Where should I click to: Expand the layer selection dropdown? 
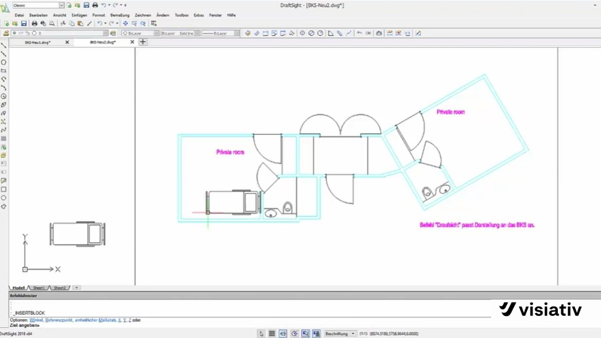pos(106,33)
